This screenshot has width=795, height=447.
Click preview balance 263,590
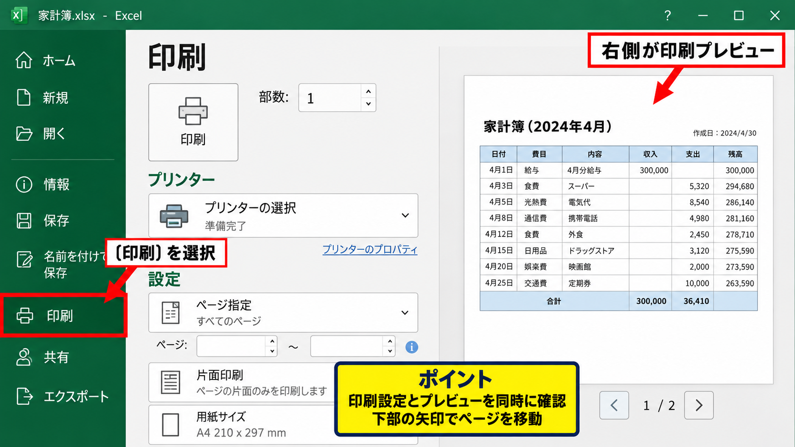point(740,283)
